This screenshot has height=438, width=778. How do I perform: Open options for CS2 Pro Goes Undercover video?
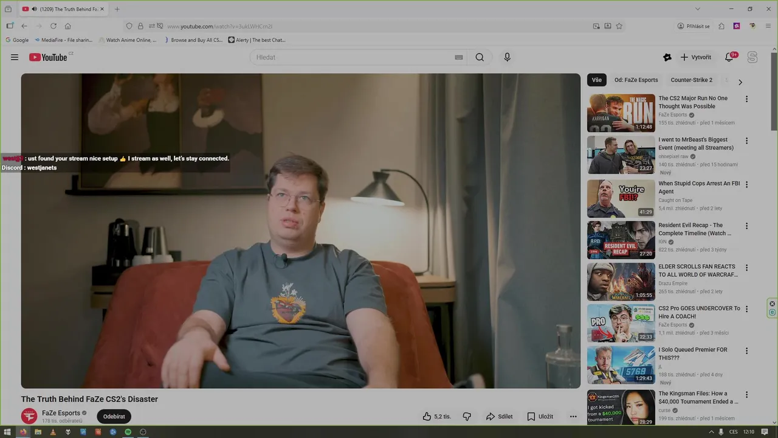pyautogui.click(x=746, y=309)
